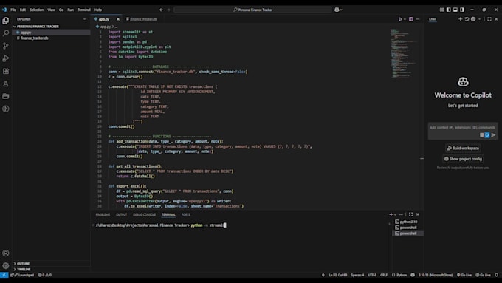Maximize the terminal panel size
Screen dimensions: 502x283
pyautogui.click(x=410, y=214)
